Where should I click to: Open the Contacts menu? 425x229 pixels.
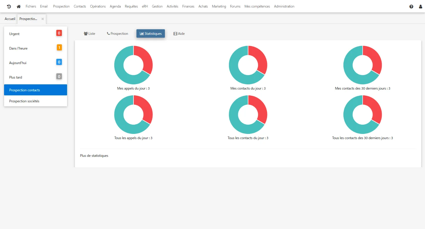(80, 6)
